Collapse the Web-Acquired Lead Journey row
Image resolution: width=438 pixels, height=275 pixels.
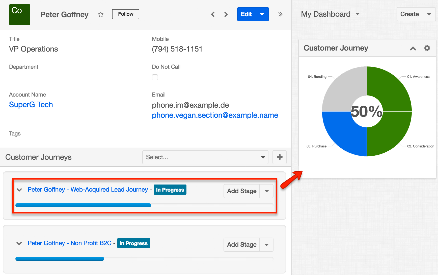tap(19, 190)
